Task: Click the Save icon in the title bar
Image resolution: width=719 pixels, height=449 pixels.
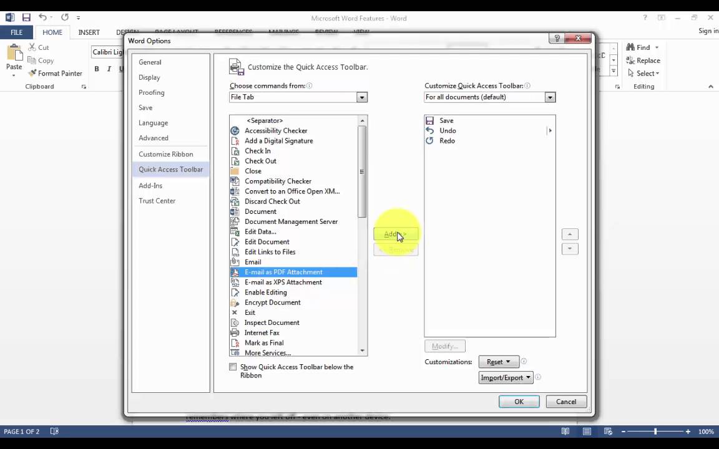Action: (x=26, y=17)
